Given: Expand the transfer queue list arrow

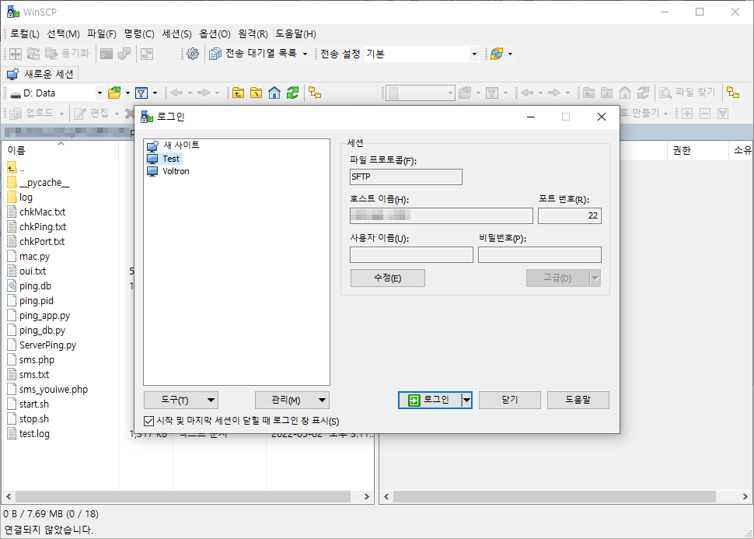Looking at the screenshot, I should tap(305, 54).
